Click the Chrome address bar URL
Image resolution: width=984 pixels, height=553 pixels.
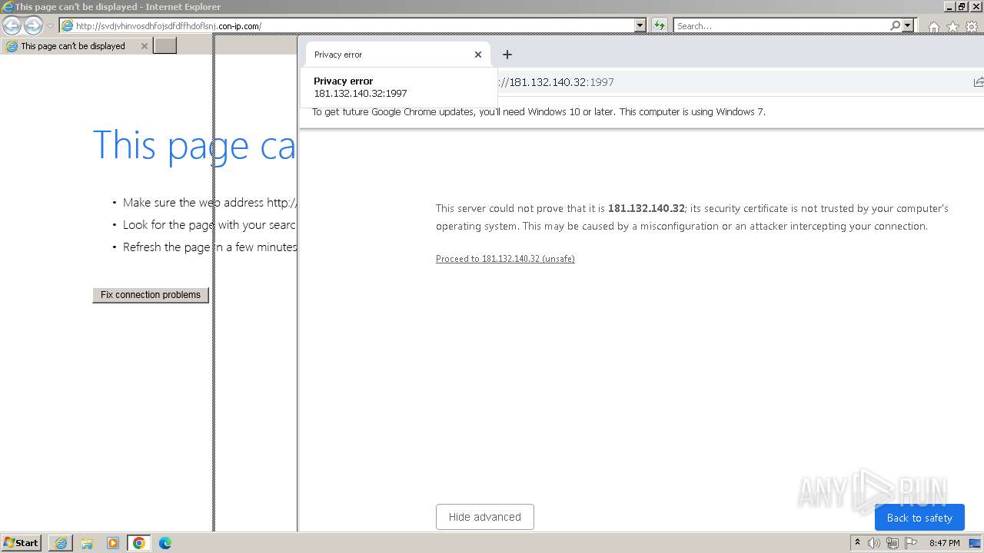[561, 82]
